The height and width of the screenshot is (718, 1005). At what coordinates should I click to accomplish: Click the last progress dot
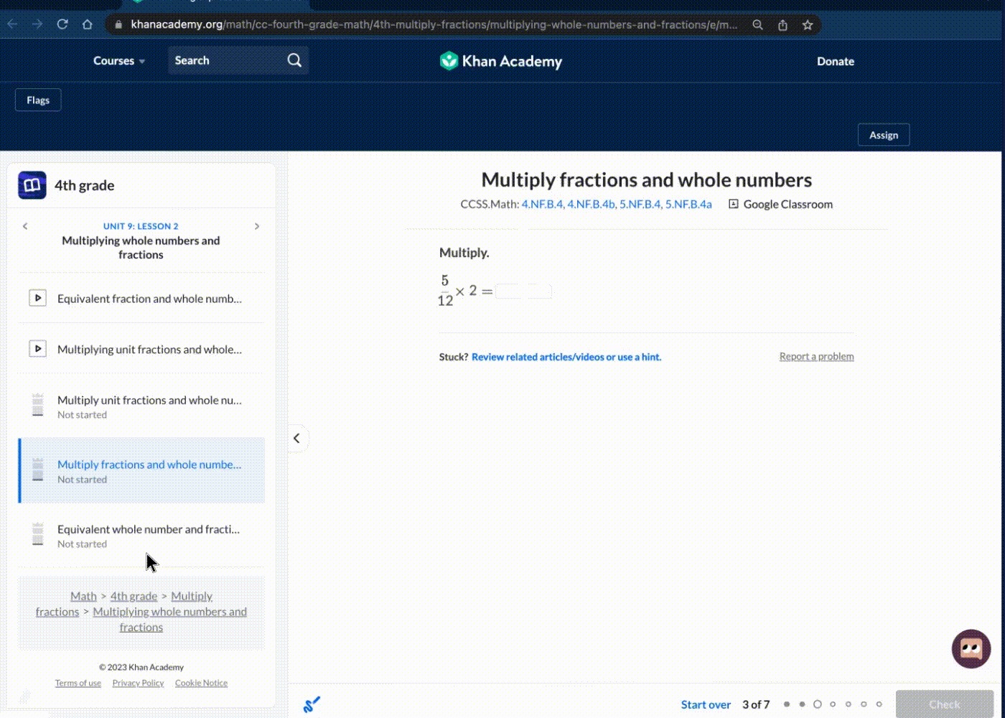879,704
